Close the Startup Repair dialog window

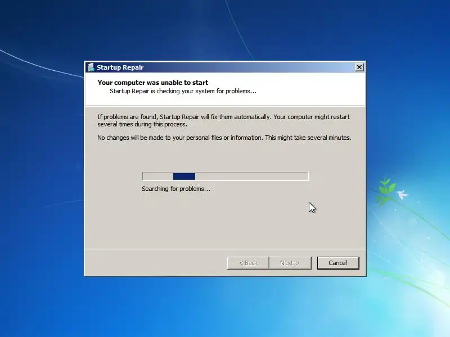[x=359, y=67]
